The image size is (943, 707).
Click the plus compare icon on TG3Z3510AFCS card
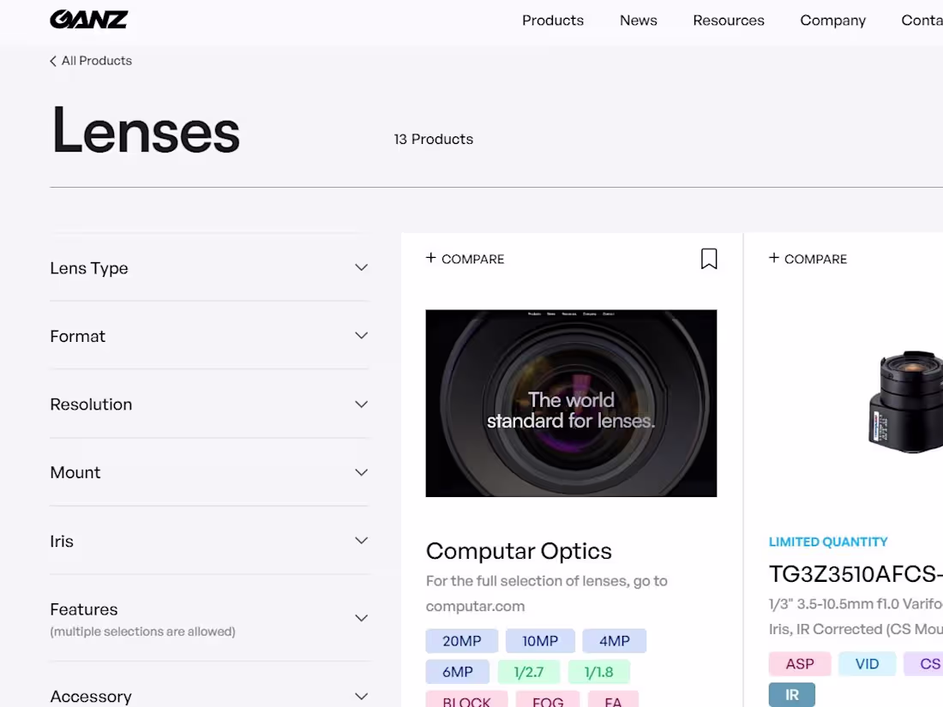point(773,257)
